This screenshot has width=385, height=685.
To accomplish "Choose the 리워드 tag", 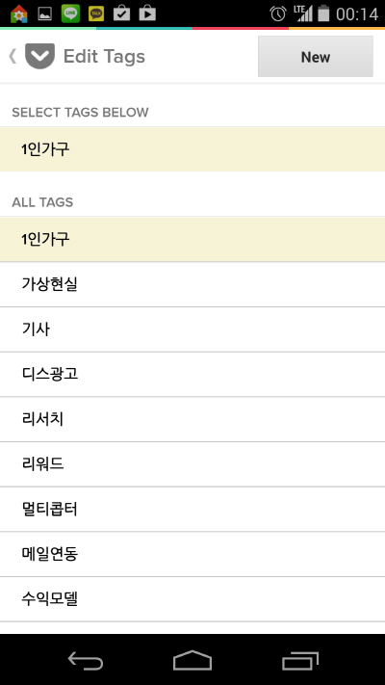I will pyautogui.click(x=192, y=464).
